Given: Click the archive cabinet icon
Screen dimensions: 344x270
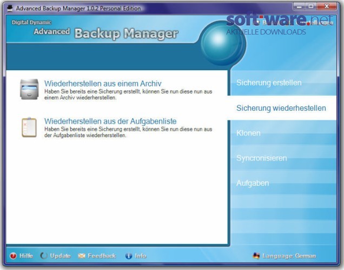Looking at the screenshot, I should click(29, 89).
